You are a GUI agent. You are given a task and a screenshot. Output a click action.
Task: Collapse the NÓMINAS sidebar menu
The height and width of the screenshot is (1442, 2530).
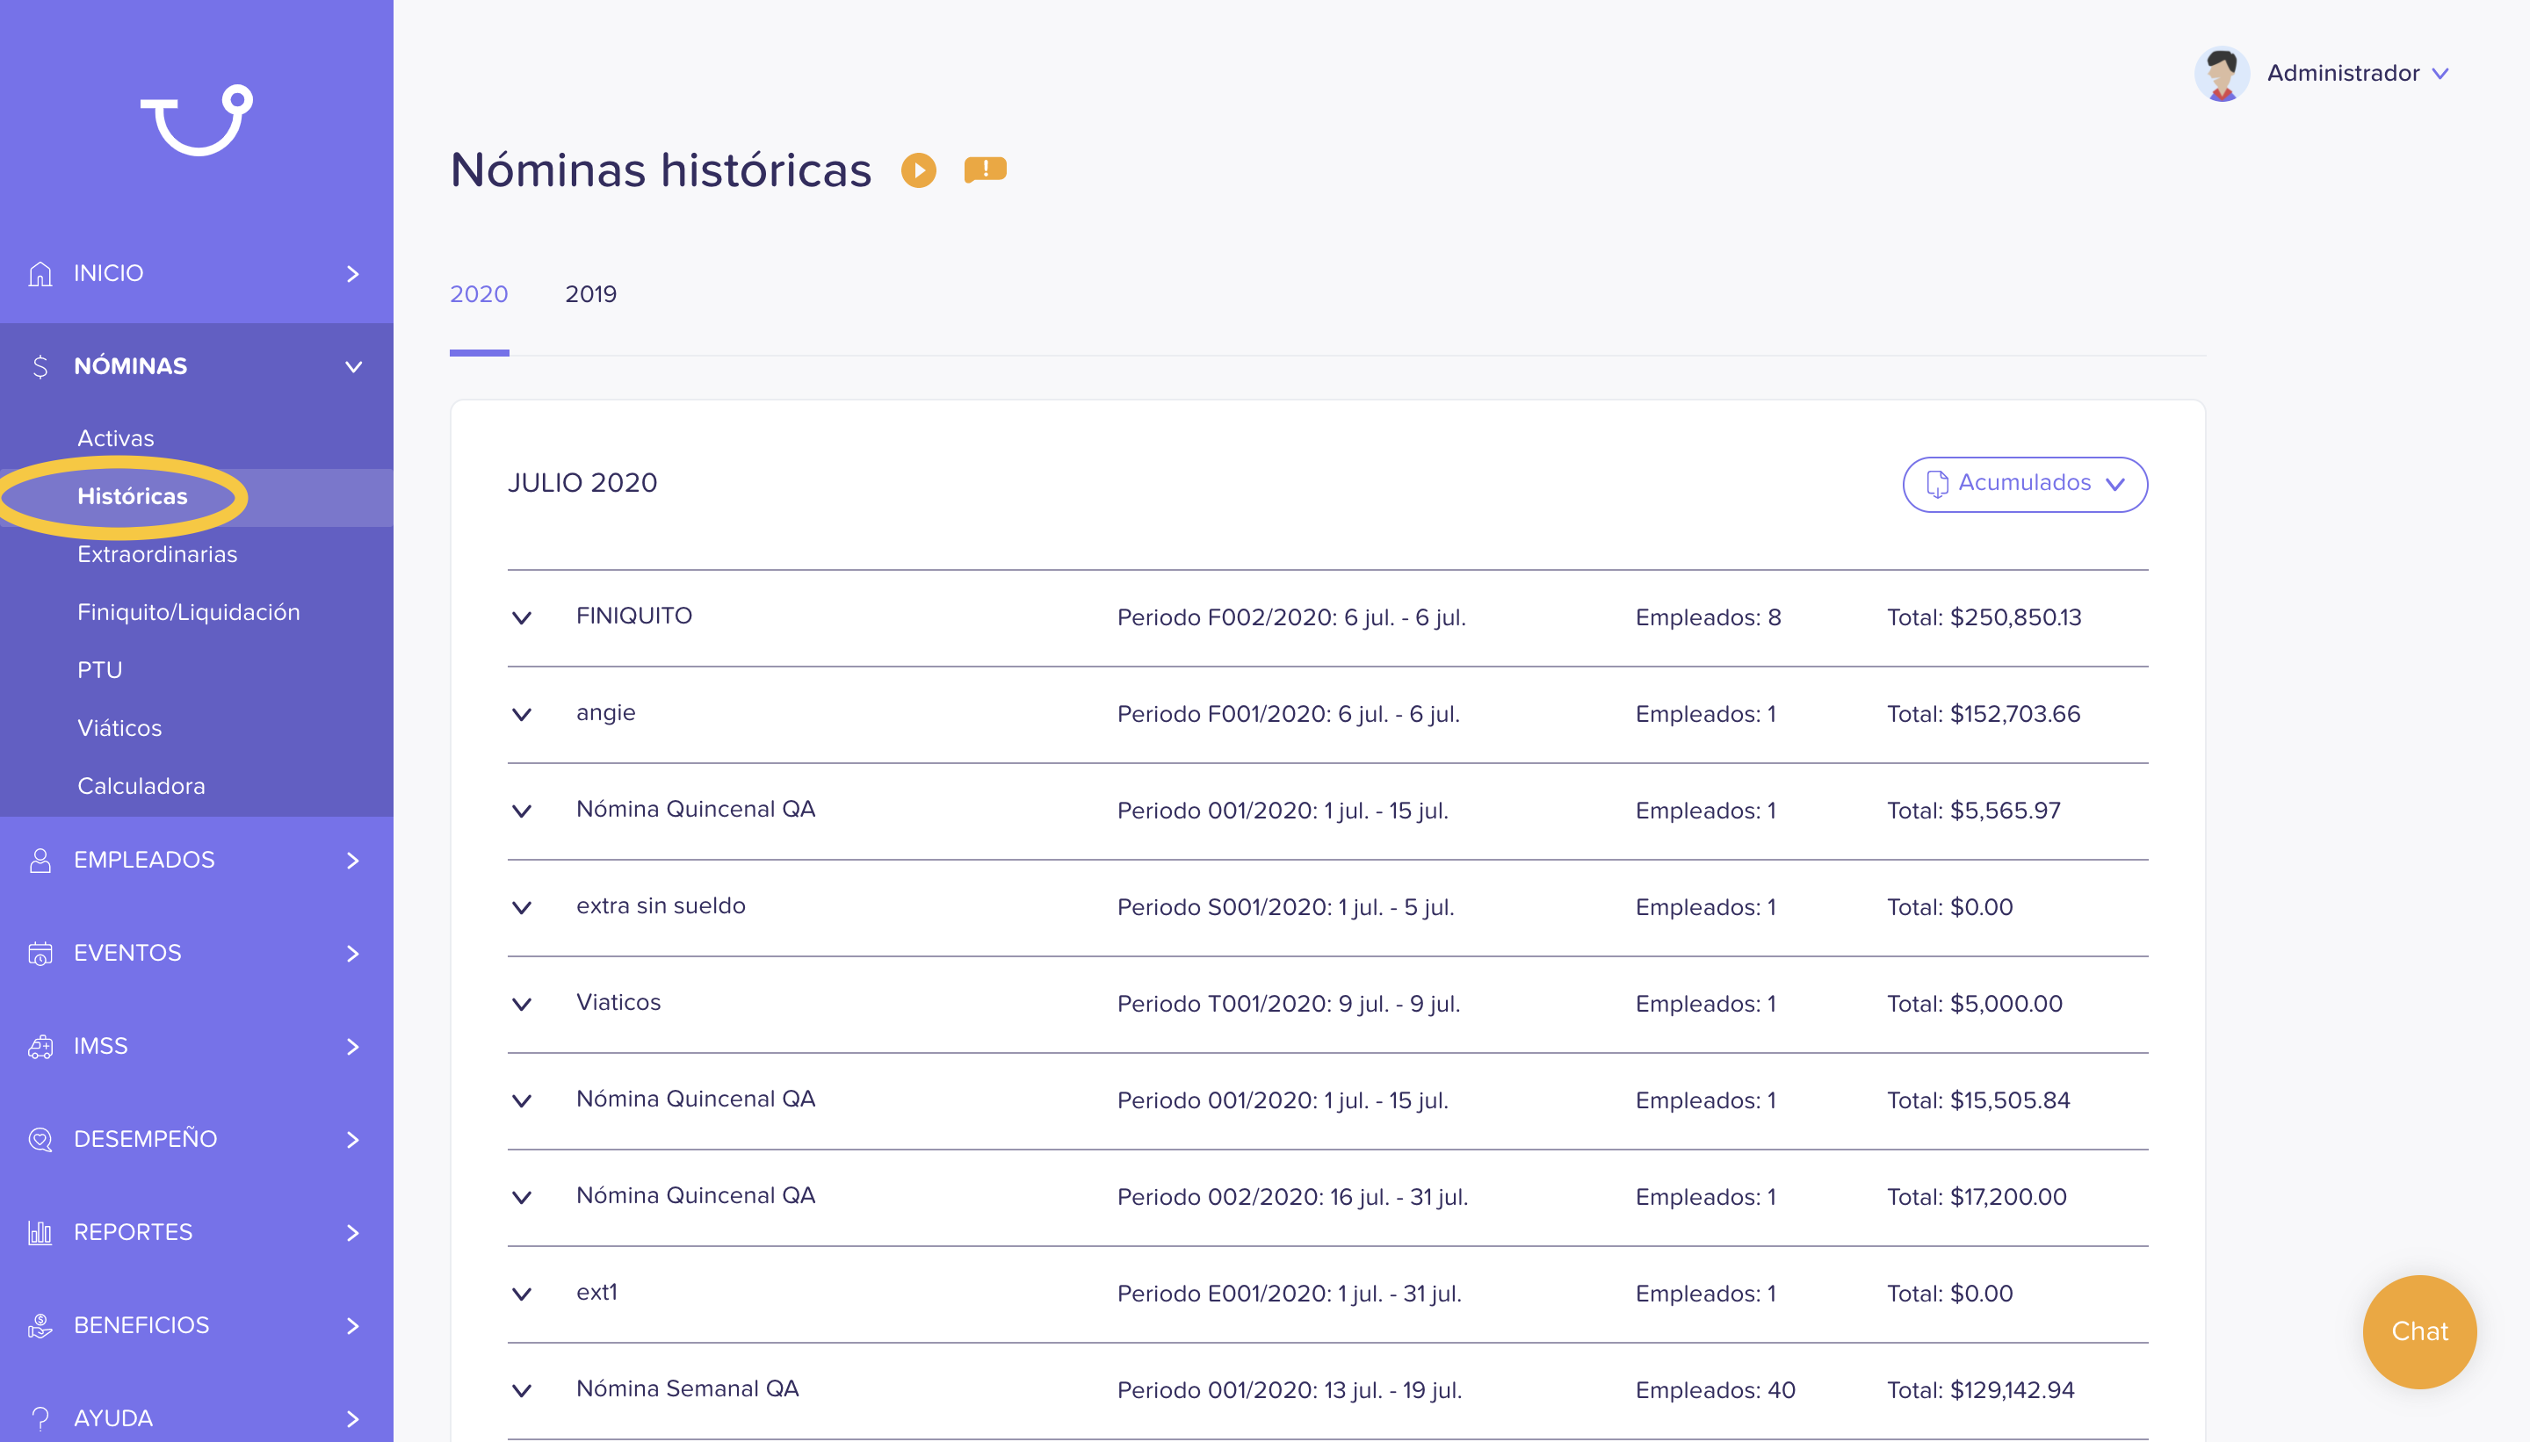[x=196, y=366]
